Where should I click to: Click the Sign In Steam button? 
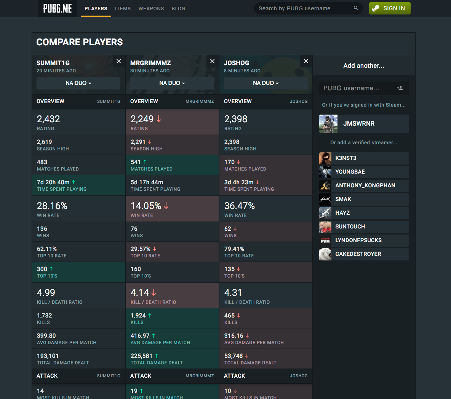pos(390,8)
